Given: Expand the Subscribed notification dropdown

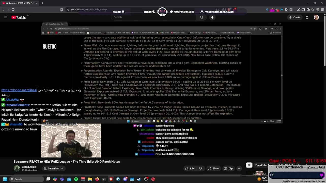Looking at the screenshot, I should point(54,169).
